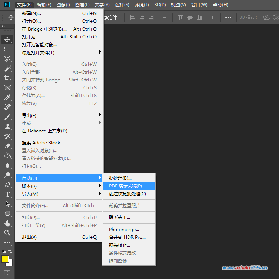Activate the Hand tool
The height and width of the screenshot is (279, 279).
point(7,223)
